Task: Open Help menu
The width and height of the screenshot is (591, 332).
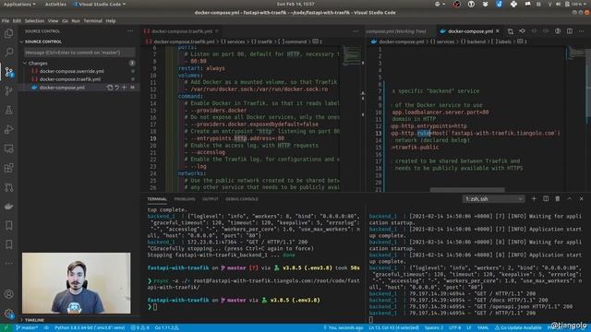Action: click(x=111, y=20)
